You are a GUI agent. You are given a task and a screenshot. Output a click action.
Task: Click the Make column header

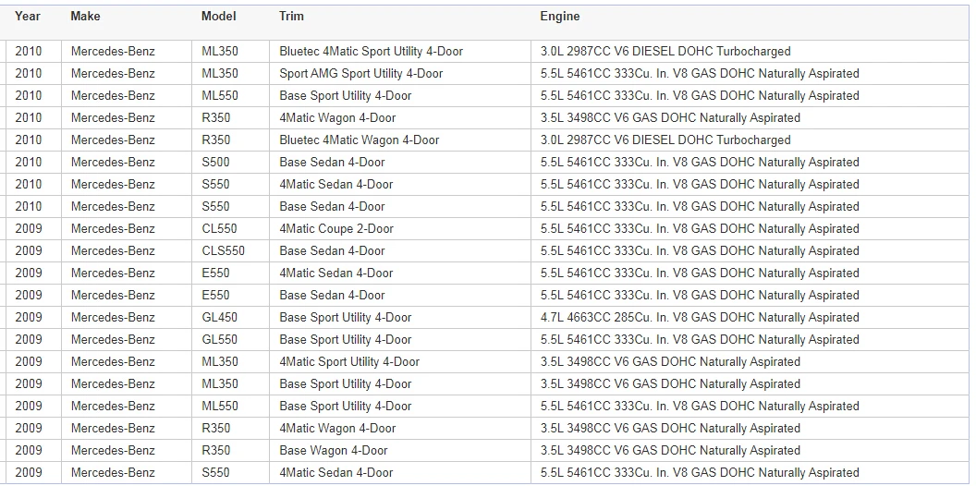[85, 17]
